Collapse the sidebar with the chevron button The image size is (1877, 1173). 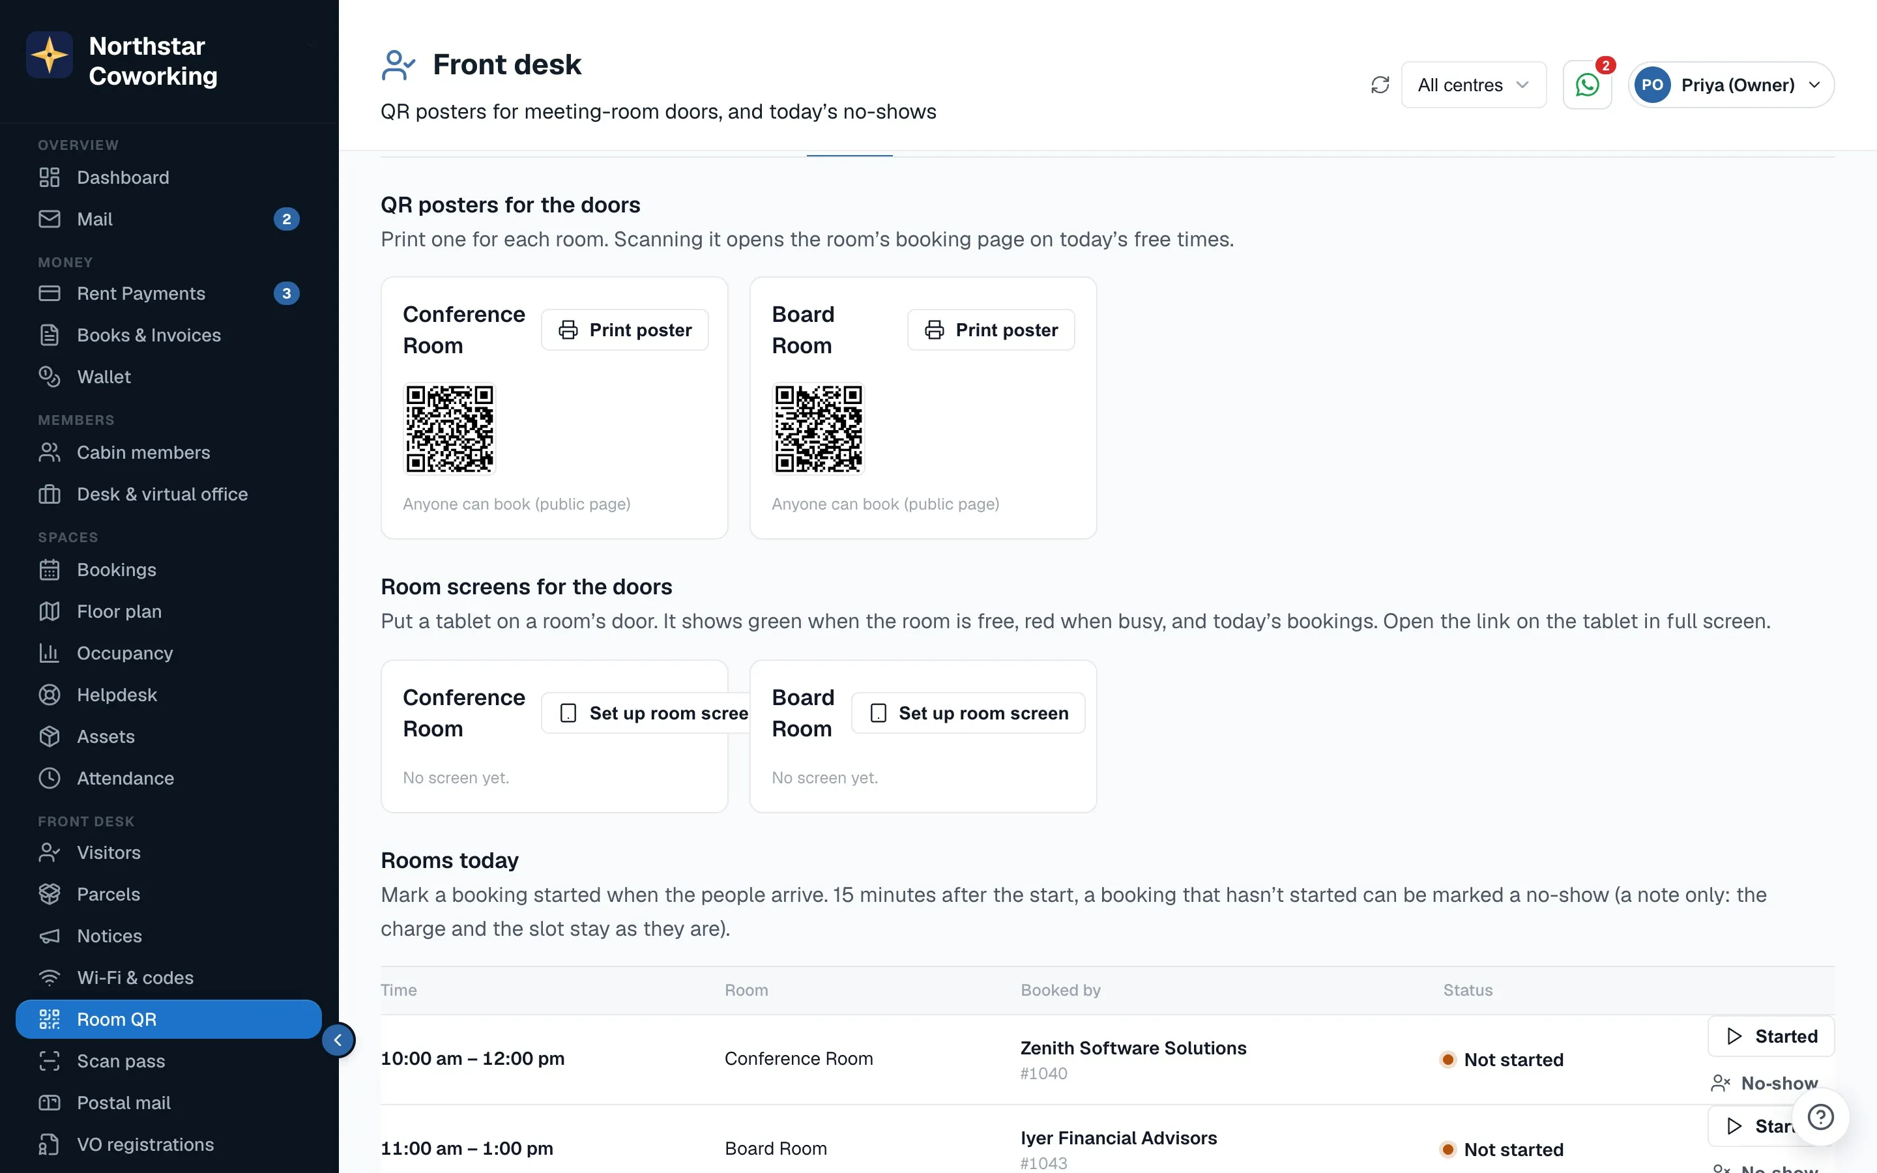coord(338,1039)
